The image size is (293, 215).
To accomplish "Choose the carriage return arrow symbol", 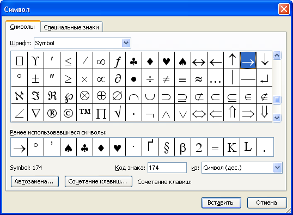I will click(265, 78).
